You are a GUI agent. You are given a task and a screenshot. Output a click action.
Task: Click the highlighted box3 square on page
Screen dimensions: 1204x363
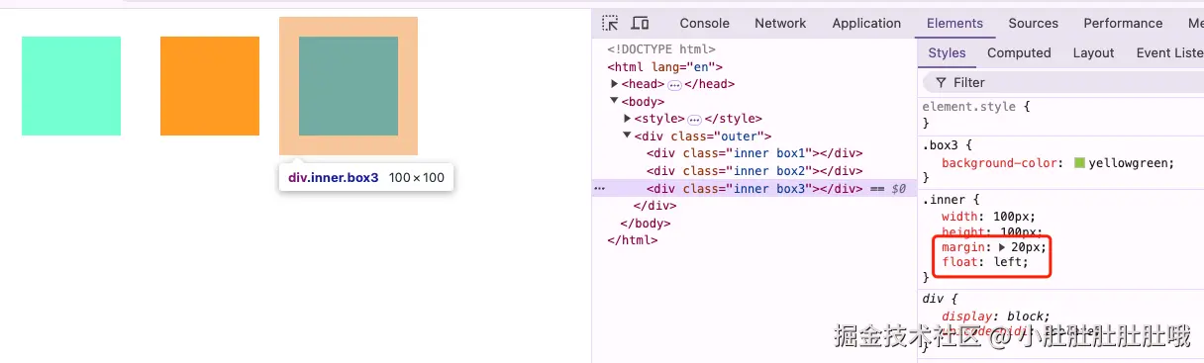click(349, 86)
